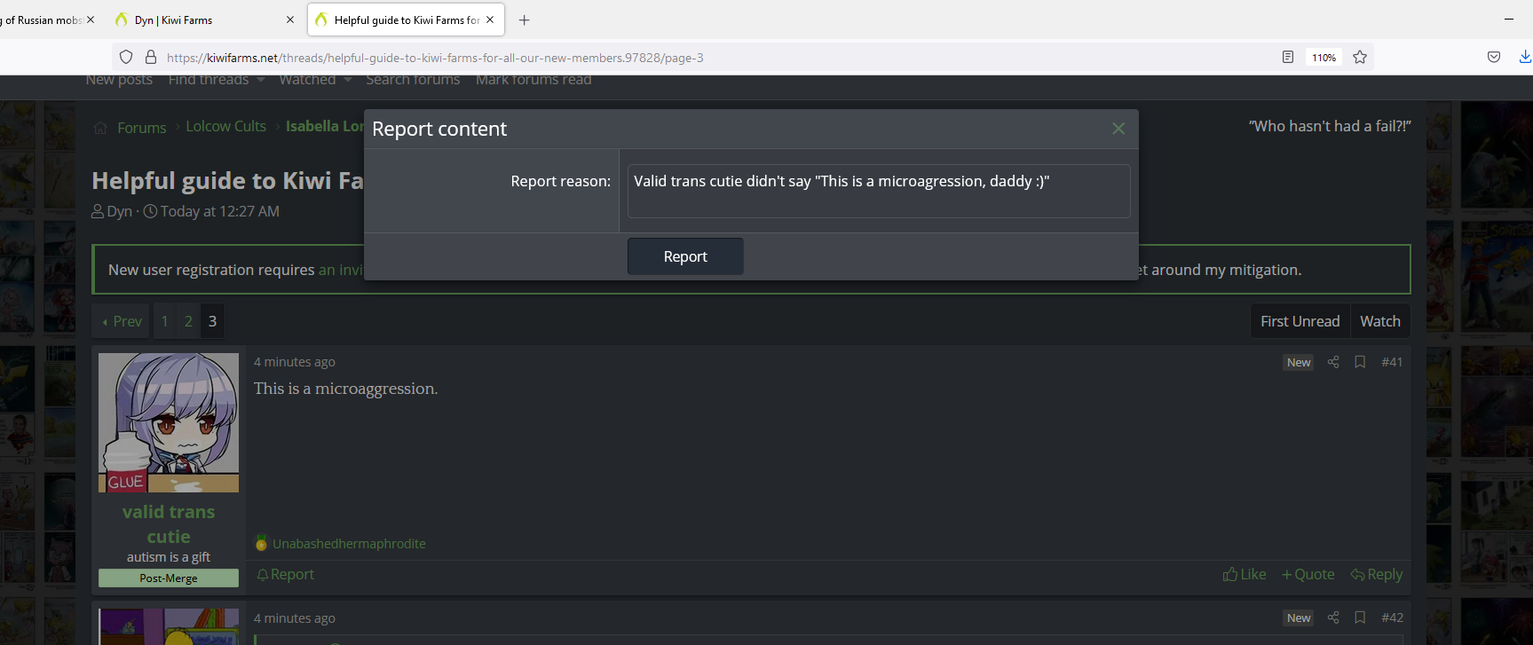
Task: Watch this thread
Action: [1380, 321]
